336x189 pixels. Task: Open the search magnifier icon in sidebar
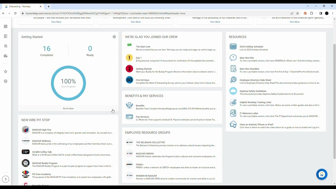pos(6,46)
